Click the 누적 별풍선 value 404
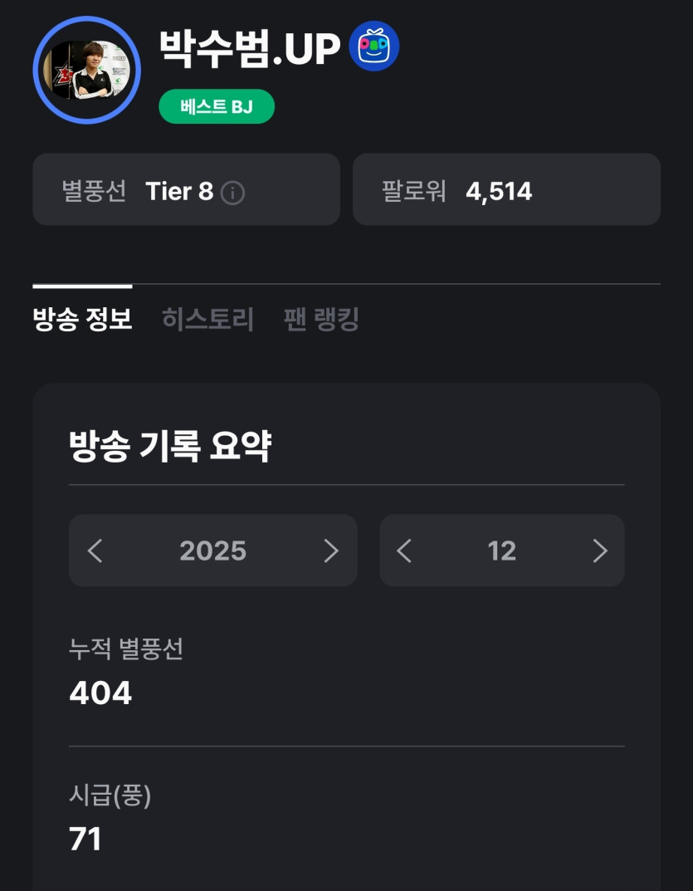 [x=100, y=693]
